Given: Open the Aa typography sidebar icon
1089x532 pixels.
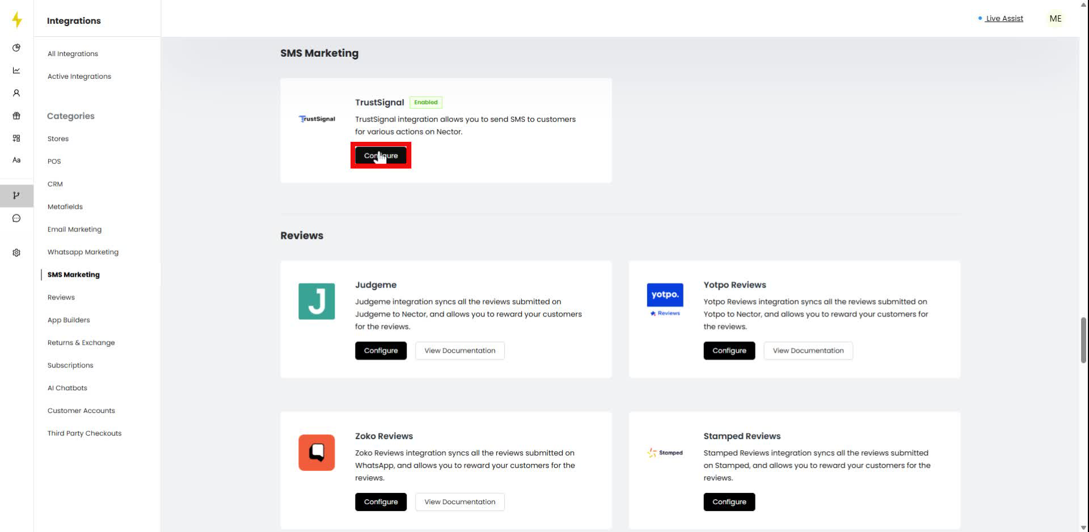Looking at the screenshot, I should point(16,161).
